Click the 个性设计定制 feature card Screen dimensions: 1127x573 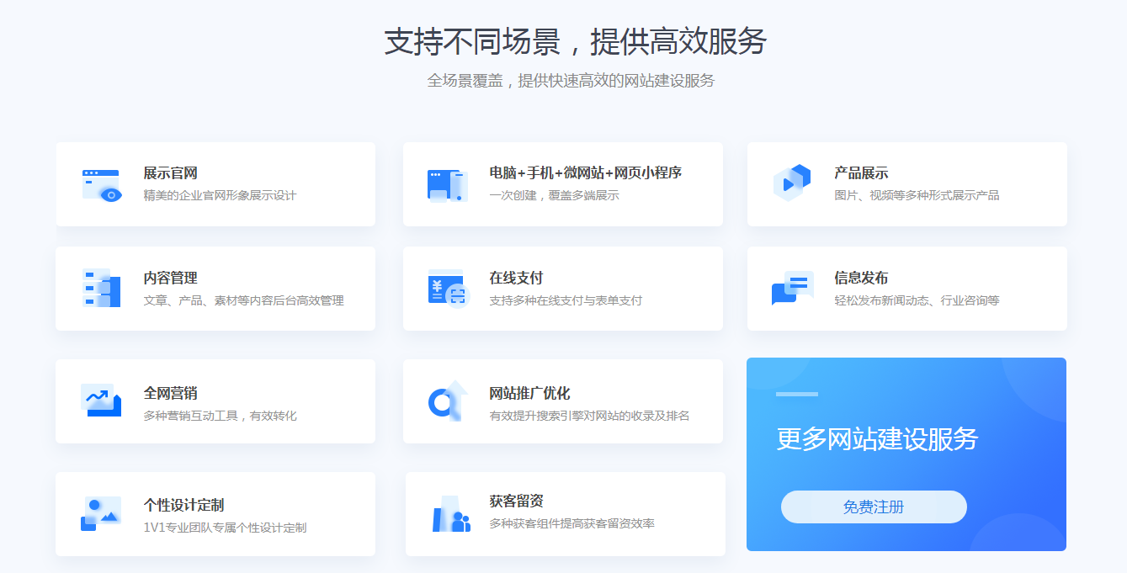tap(215, 513)
